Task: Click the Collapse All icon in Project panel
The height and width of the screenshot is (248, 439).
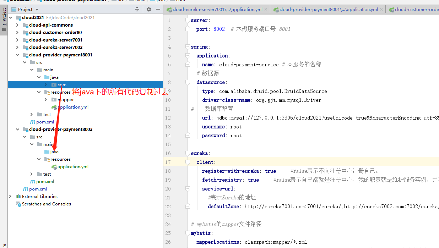Action: pyautogui.click(x=137, y=9)
